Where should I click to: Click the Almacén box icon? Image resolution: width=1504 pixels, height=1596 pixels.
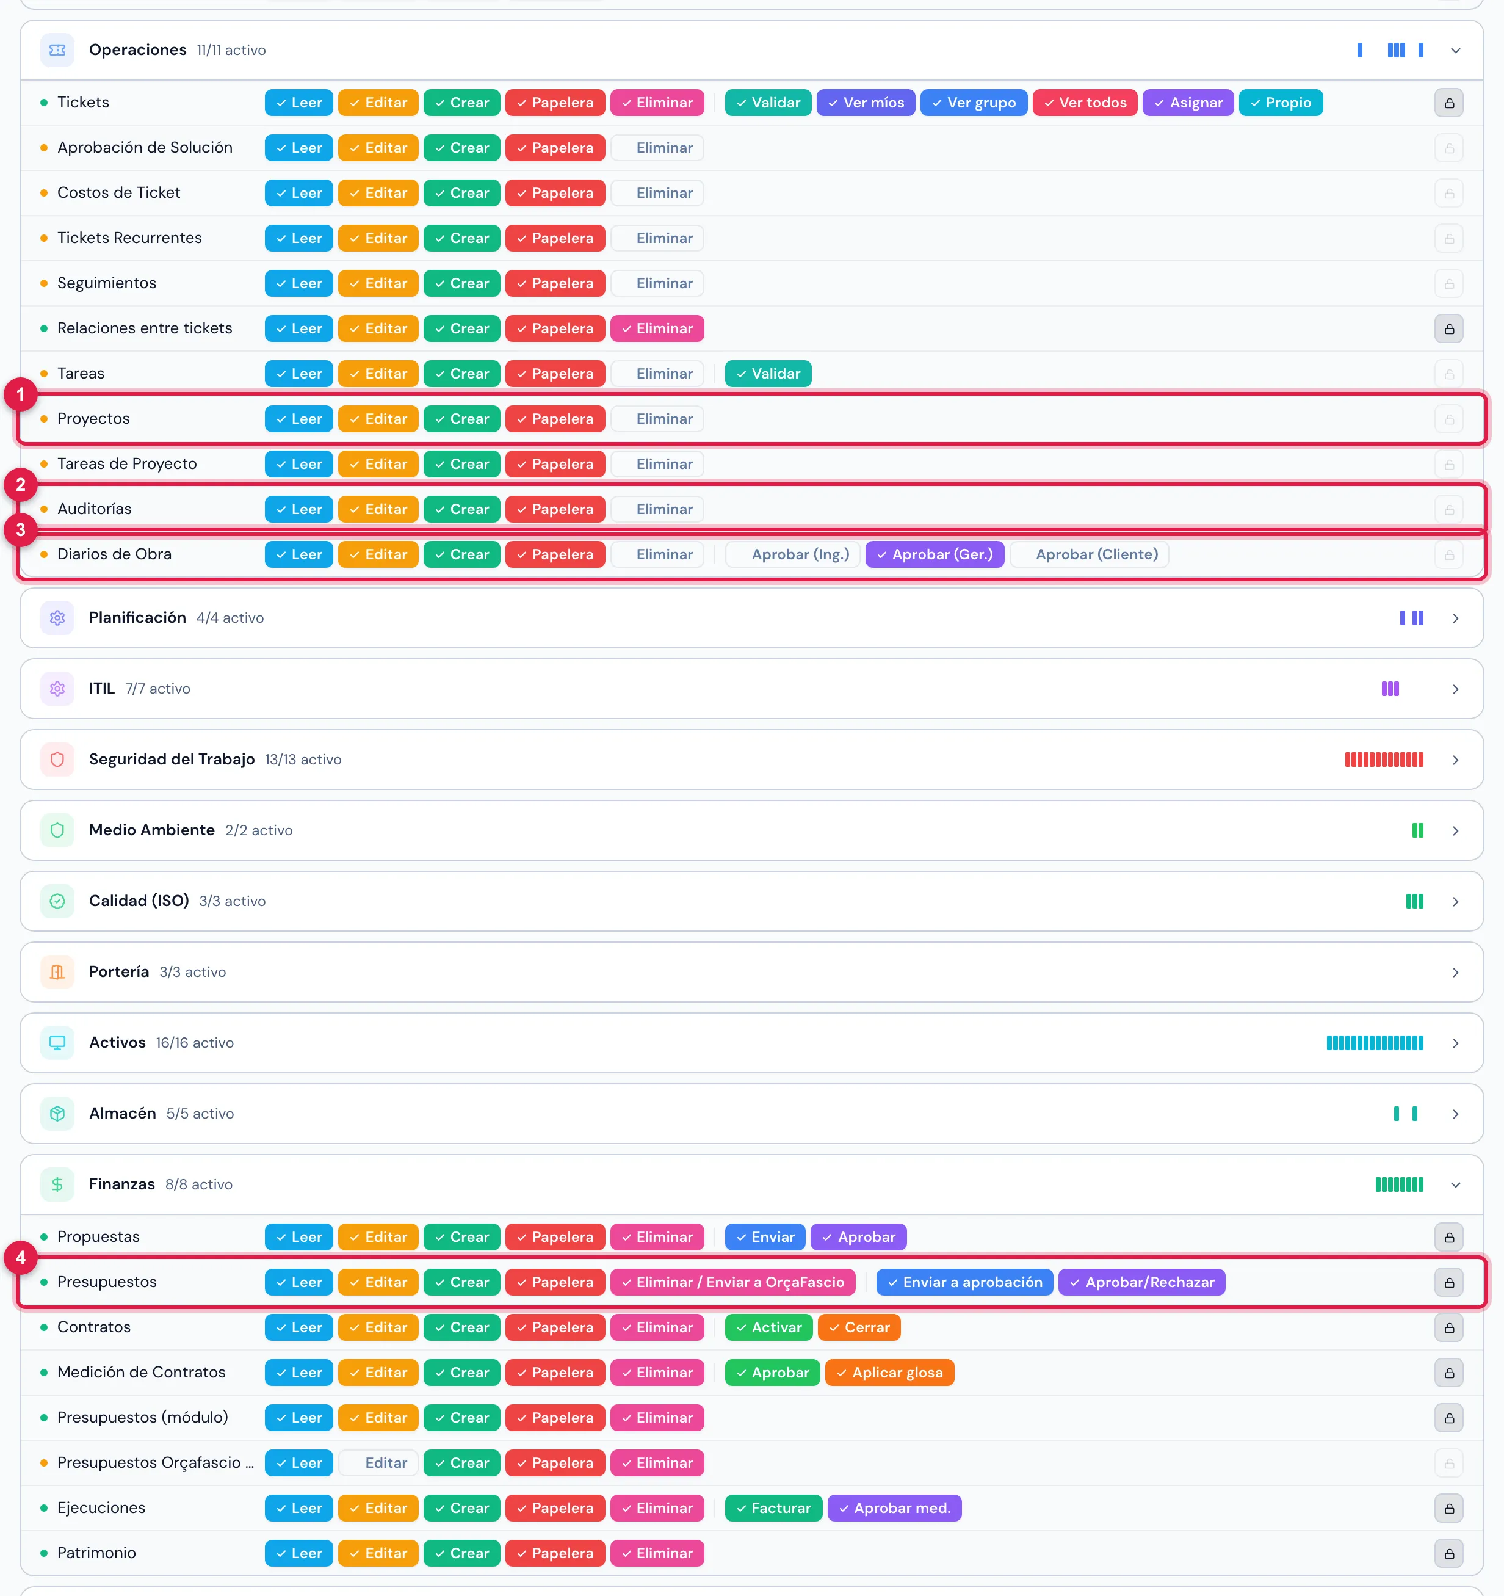click(x=57, y=1114)
